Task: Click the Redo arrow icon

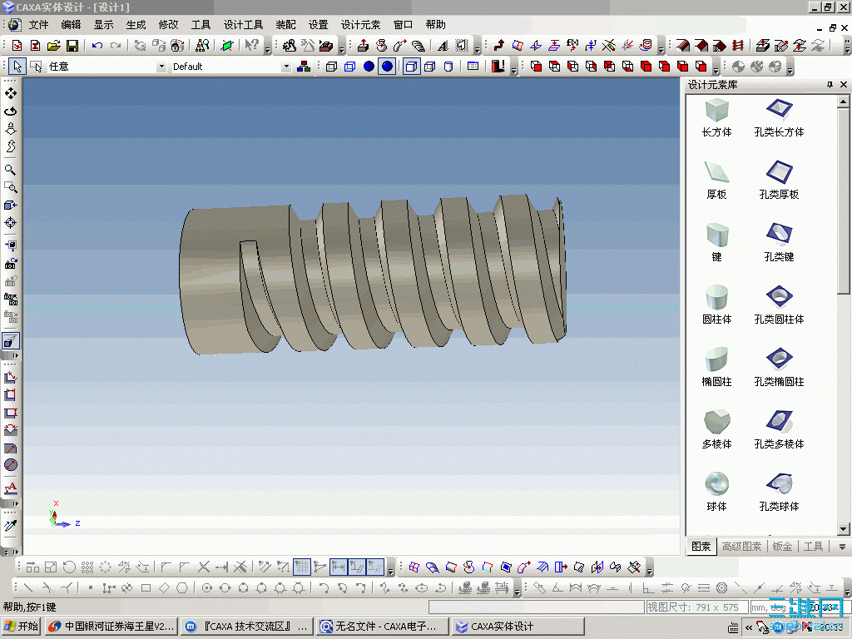Action: 116,46
